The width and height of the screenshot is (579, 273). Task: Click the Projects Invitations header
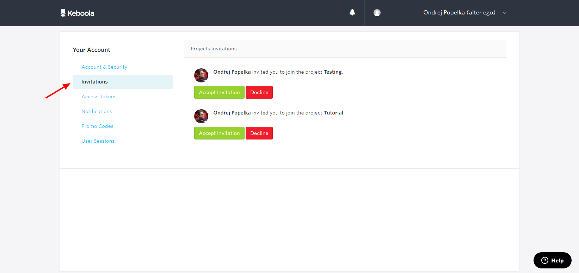214,49
